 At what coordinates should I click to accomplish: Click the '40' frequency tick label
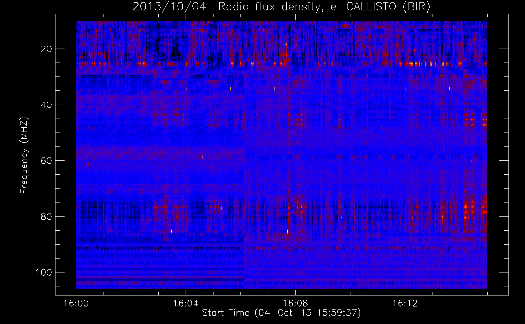click(x=46, y=105)
